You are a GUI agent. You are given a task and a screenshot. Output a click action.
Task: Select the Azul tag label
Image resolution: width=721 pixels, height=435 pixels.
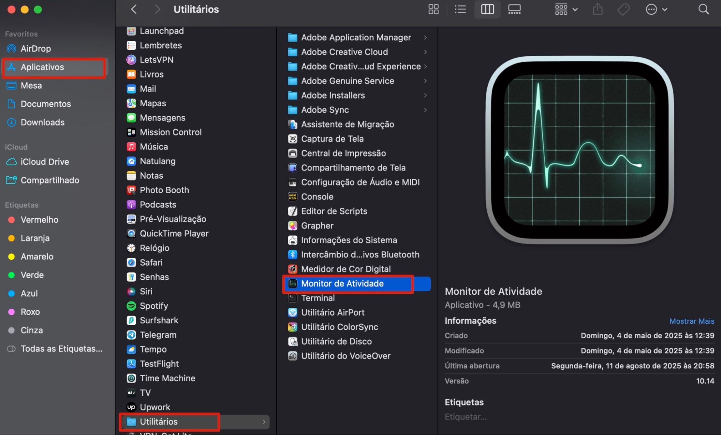[29, 293]
